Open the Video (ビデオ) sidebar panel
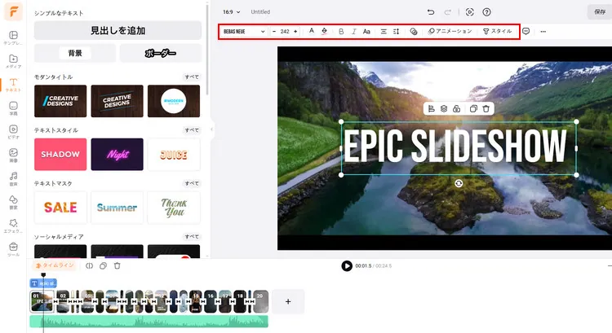This screenshot has height=333, width=612. [13, 132]
